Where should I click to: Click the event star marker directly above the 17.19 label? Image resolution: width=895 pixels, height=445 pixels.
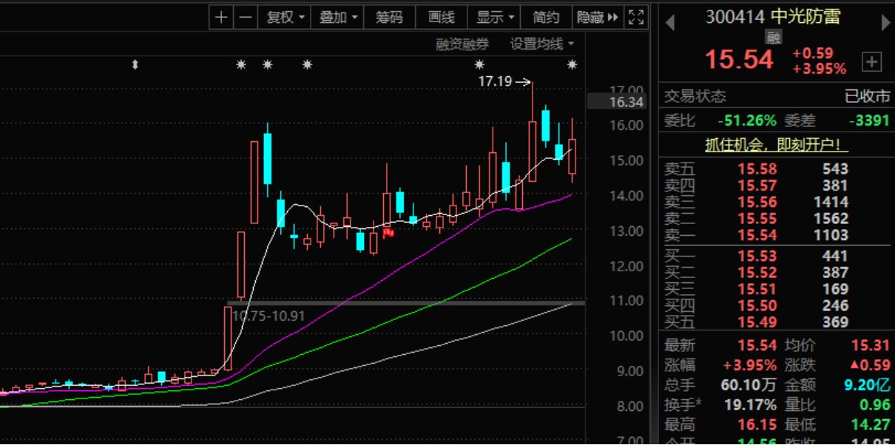(x=479, y=65)
